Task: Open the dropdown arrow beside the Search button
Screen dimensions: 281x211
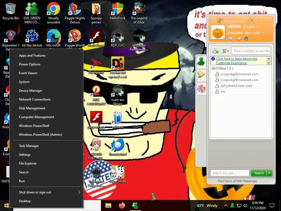Action: (269, 173)
